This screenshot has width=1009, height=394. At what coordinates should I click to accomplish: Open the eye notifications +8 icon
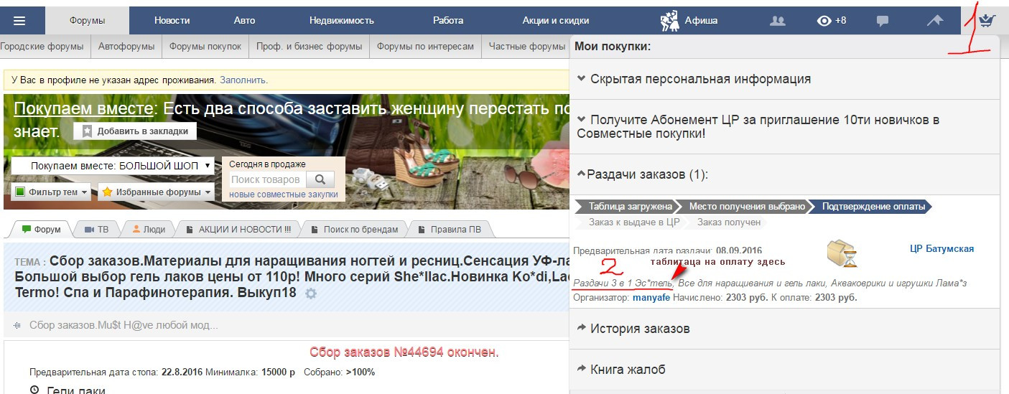coord(832,21)
